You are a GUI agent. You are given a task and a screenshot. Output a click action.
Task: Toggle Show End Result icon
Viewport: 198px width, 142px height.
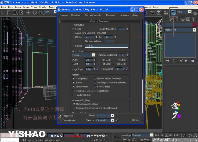(174, 60)
